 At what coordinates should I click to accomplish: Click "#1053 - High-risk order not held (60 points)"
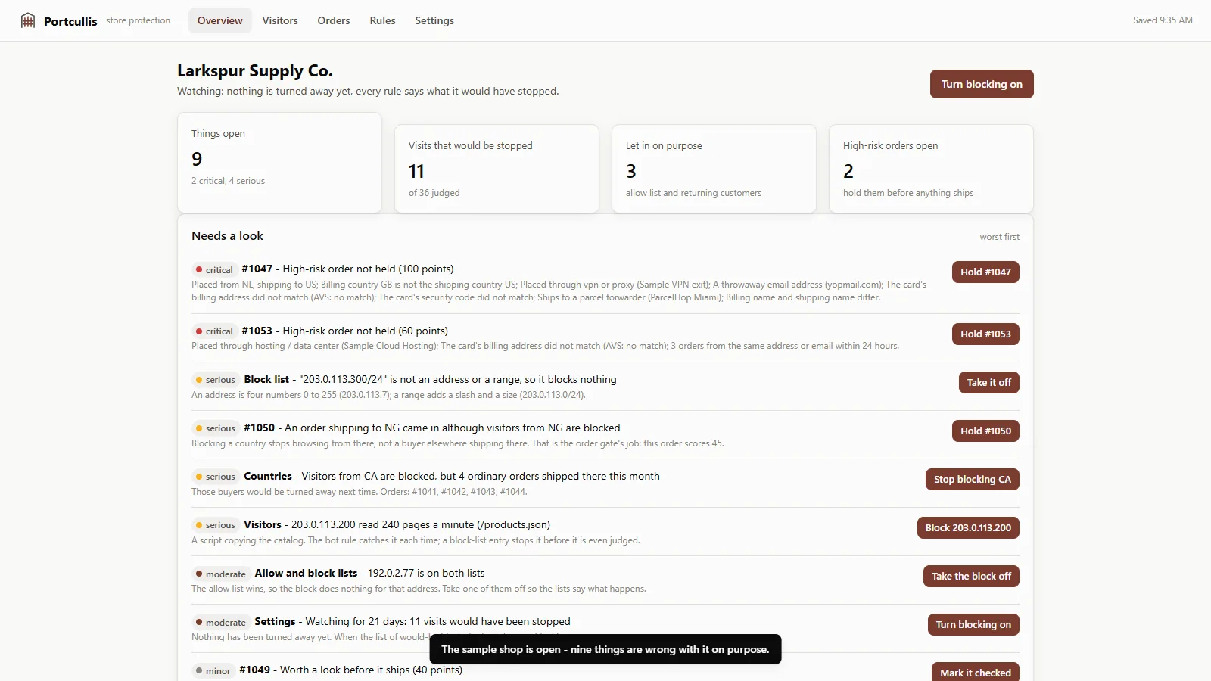(x=345, y=331)
